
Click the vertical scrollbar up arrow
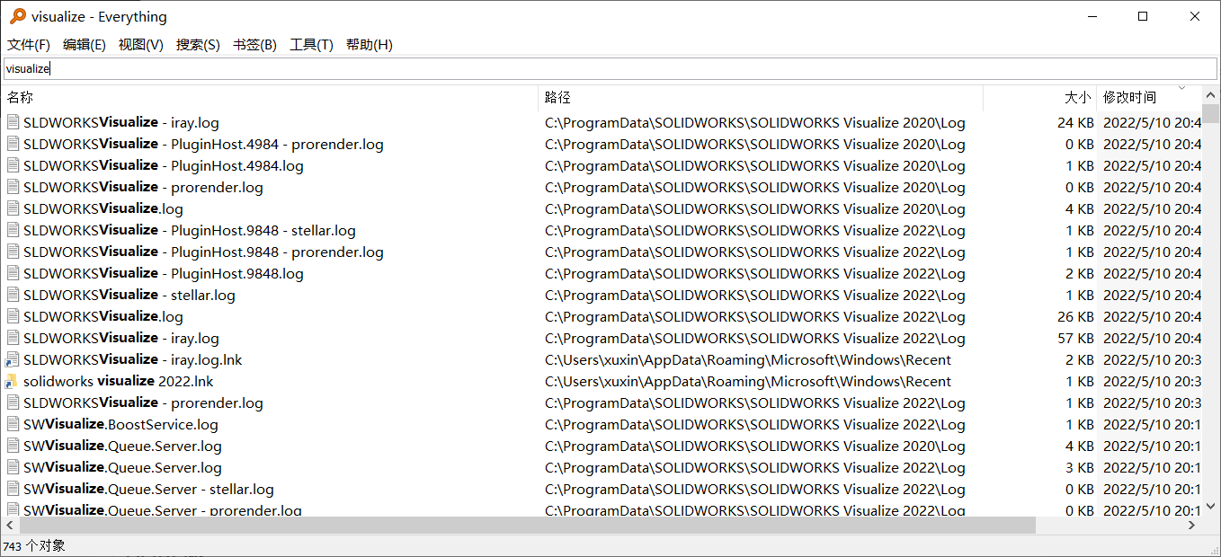(1211, 94)
